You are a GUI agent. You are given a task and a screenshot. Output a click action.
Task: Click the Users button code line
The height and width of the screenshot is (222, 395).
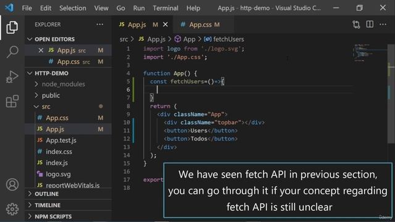[x=201, y=131]
